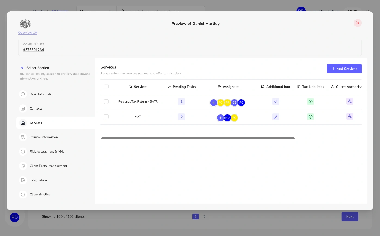Image resolution: width=380 pixels, height=236 pixels.
Task: Click the Pending Tasks column header
Action: coord(181,87)
